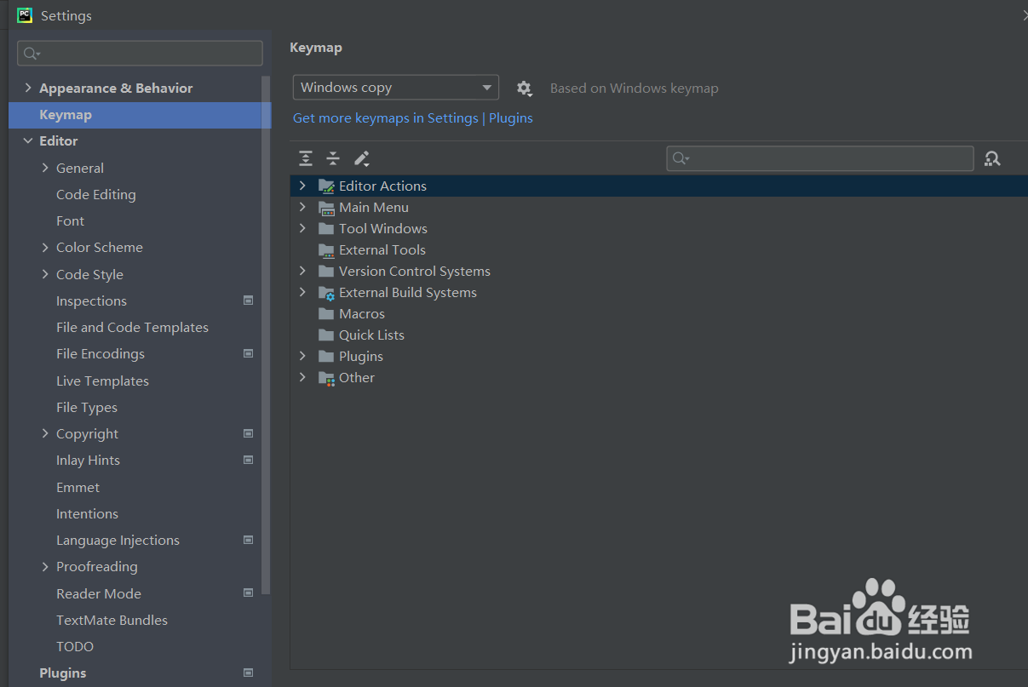Click the Tool Windows folder icon

point(326,229)
